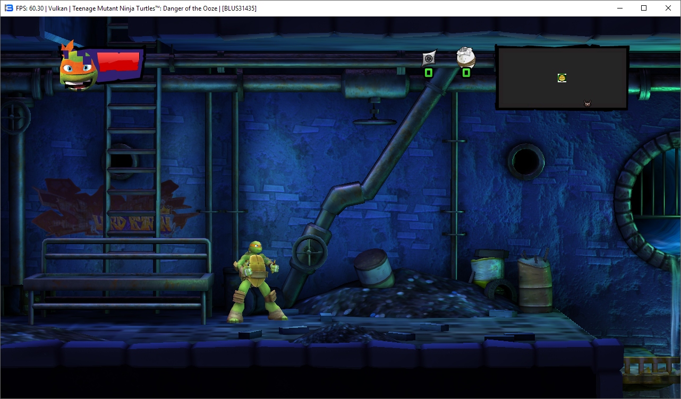This screenshot has width=681, height=399.
Task: Click on the Michelangelo character
Action: pyautogui.click(x=257, y=281)
